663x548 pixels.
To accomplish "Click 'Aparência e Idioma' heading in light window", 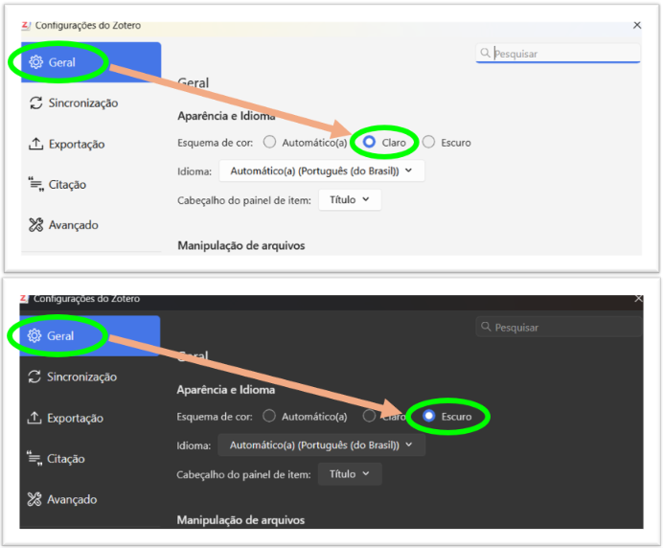I will 226,116.
